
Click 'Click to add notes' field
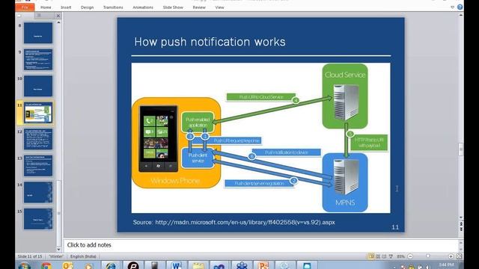pyautogui.click(x=261, y=245)
